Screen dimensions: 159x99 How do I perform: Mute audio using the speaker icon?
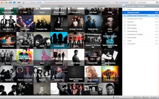[x=117, y=2]
